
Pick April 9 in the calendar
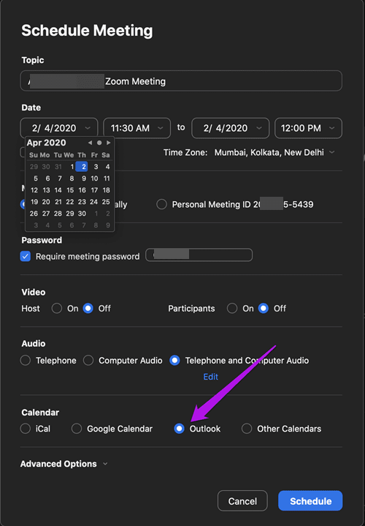pyautogui.click(x=84, y=179)
